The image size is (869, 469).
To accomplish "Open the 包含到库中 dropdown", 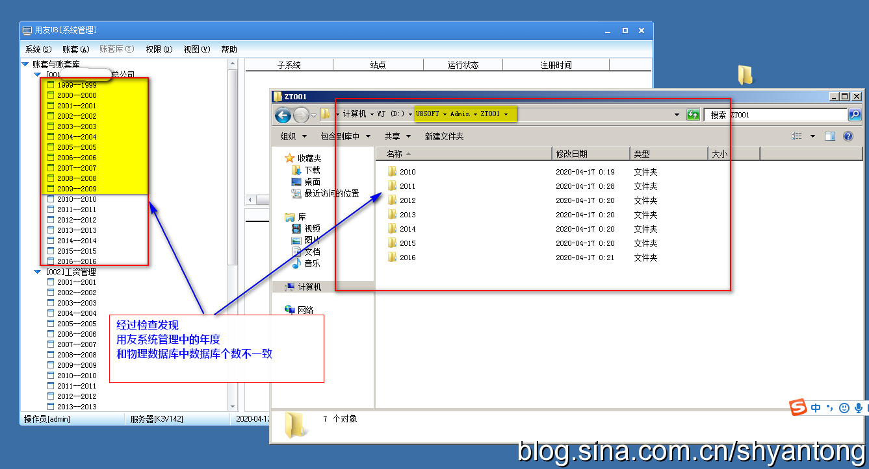I will click(345, 136).
